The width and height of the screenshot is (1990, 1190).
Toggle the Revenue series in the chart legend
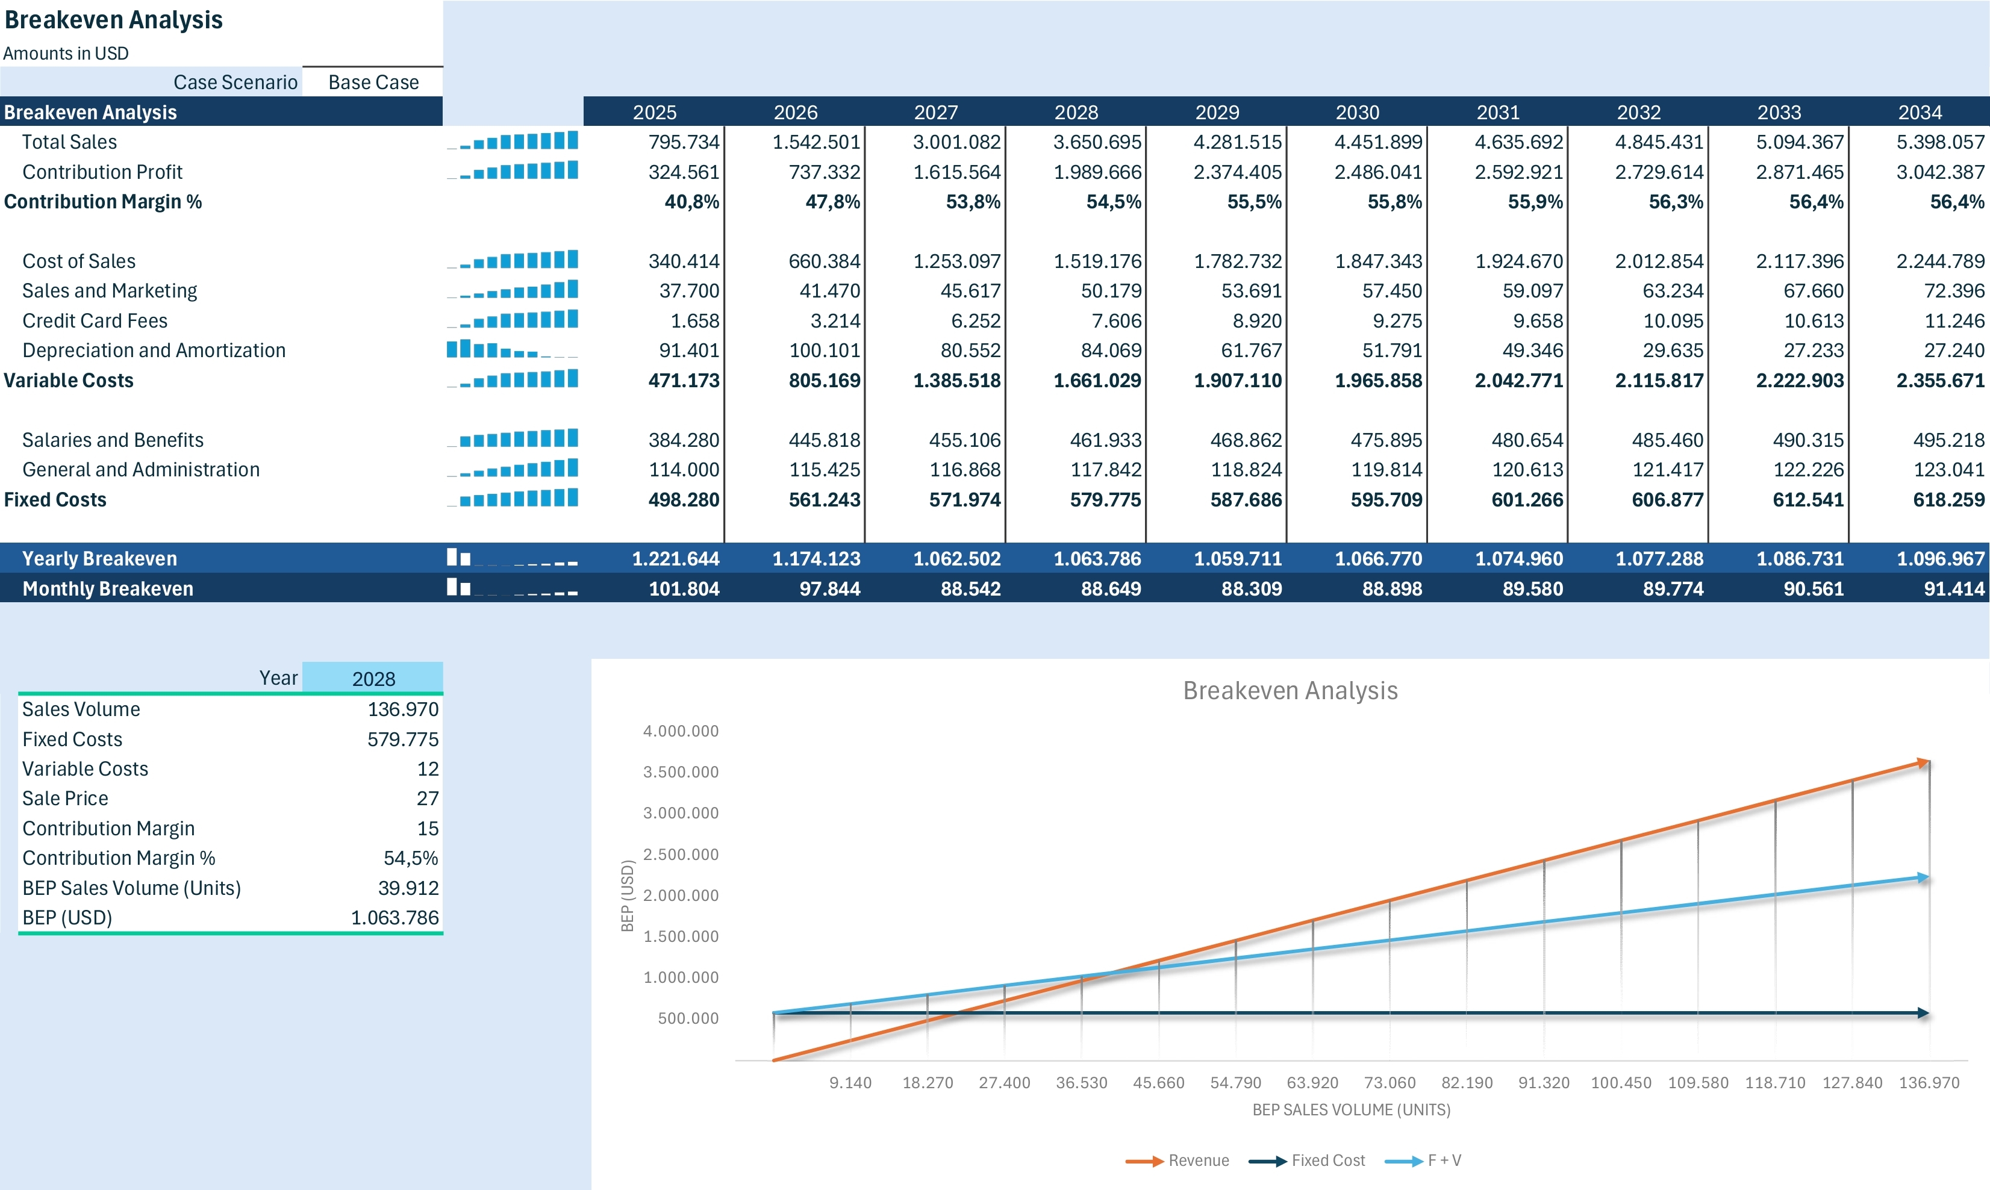pos(1199,1159)
